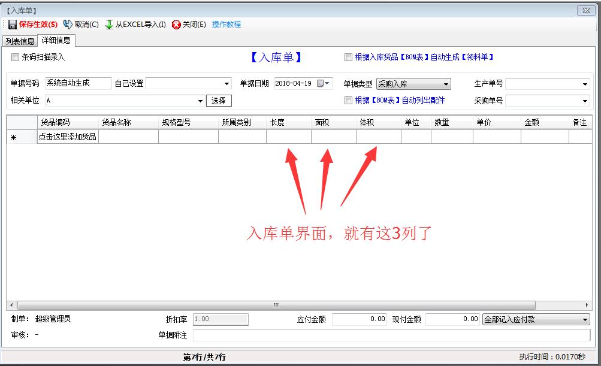Click the green Excel import arrow icon
This screenshot has width=601, height=366.
coord(109,25)
